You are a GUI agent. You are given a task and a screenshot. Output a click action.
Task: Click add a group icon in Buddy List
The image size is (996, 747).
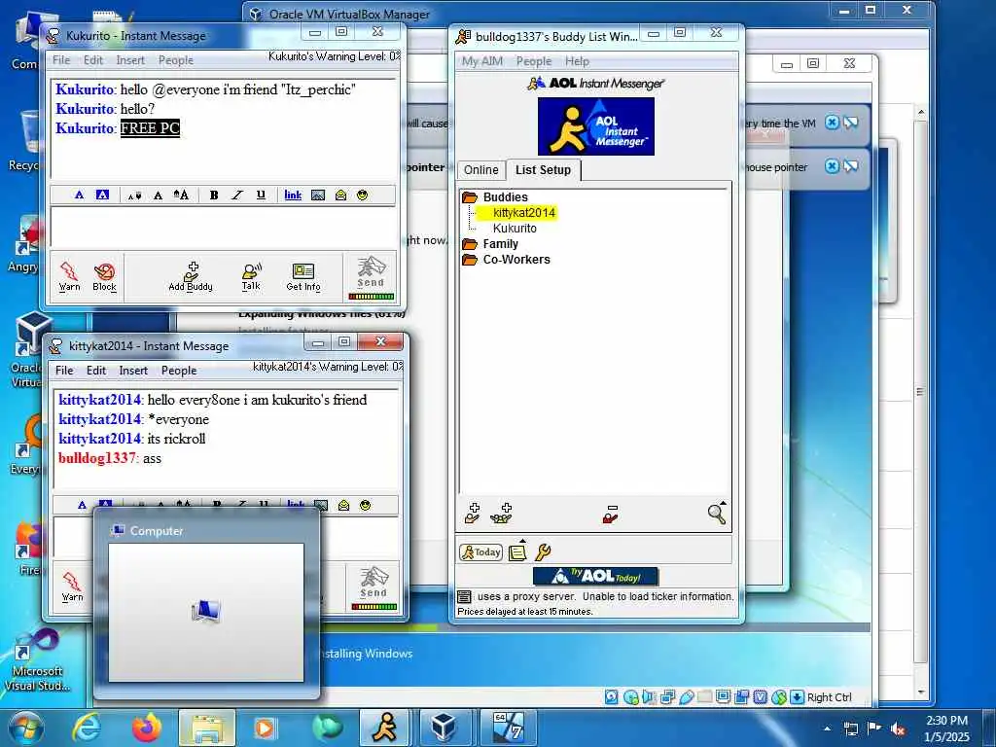point(501,513)
